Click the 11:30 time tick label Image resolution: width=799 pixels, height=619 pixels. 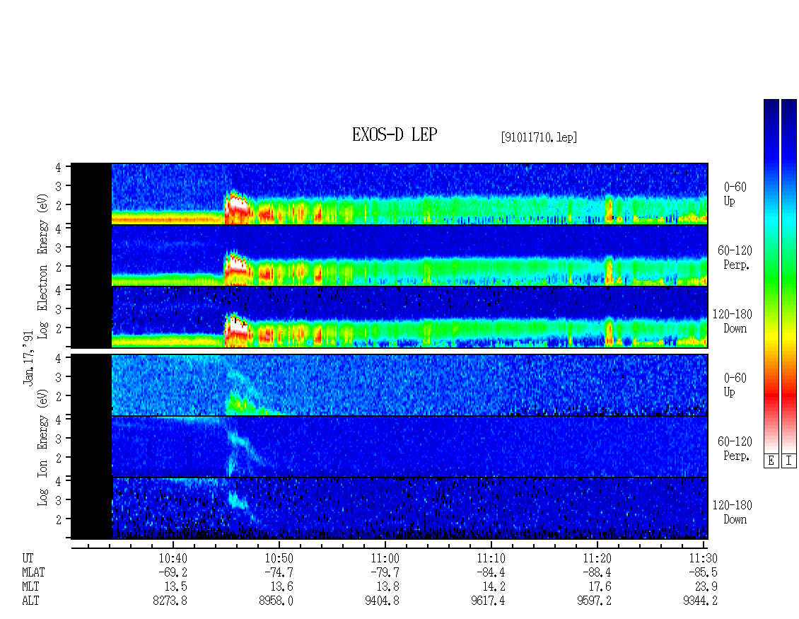pos(703,558)
